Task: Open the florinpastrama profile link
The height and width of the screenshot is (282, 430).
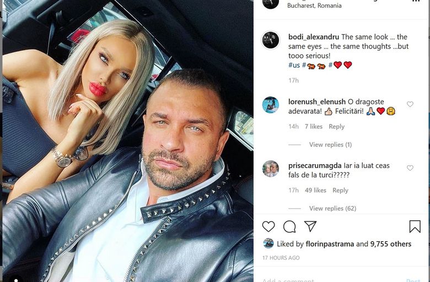Action: 330,244
